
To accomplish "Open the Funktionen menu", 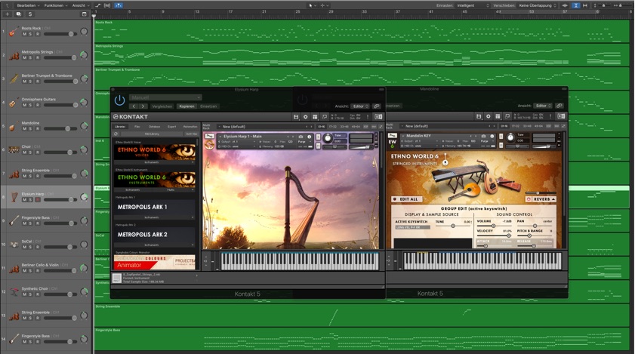I will click(56, 6).
